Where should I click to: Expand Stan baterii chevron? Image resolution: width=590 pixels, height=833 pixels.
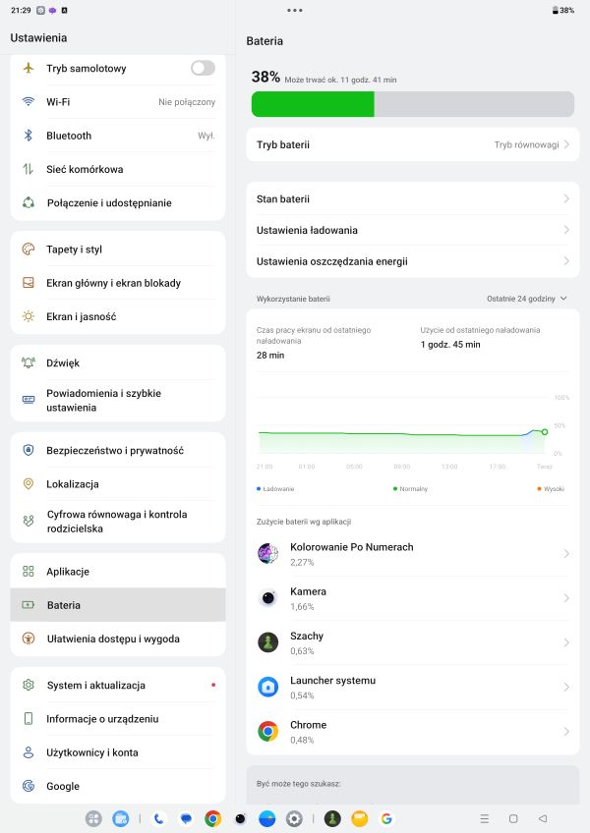pos(566,199)
